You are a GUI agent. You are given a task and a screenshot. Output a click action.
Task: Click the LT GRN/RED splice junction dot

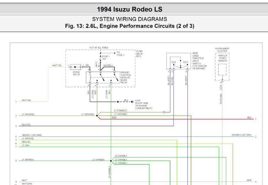[x=97, y=116]
